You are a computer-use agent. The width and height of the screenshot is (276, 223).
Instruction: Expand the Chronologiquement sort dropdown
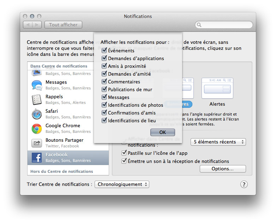122,184
